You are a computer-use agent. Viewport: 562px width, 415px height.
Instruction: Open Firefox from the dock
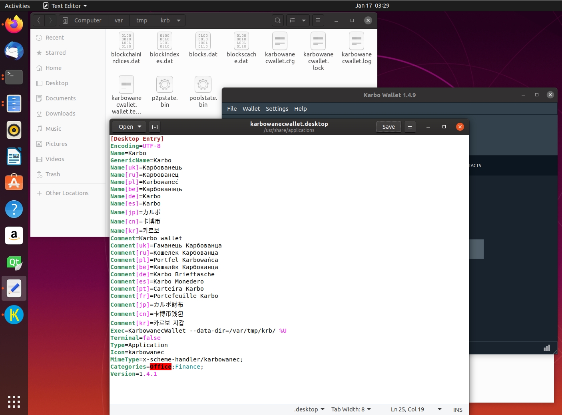[x=14, y=24]
